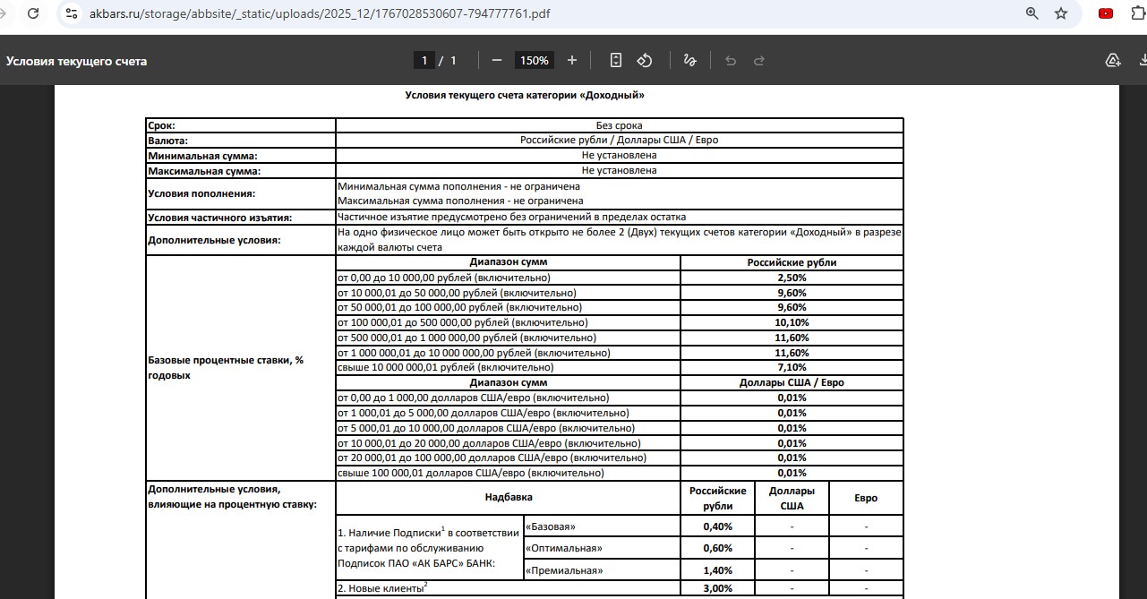Click the PDF title 'Условия текущего счета'
Image resolution: width=1147 pixels, height=599 pixels.
77,61
